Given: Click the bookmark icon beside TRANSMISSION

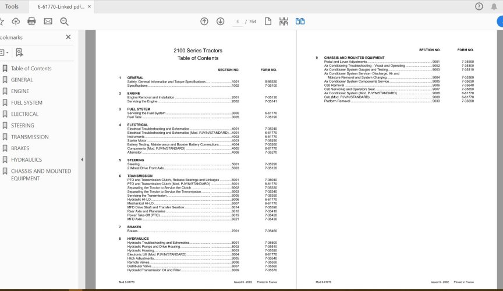Looking at the screenshot, I should [5, 137].
